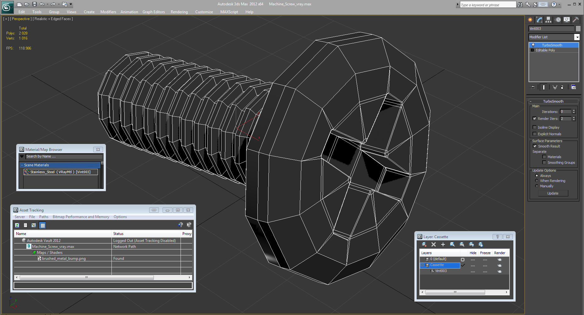Open the MAXScript menu
The height and width of the screenshot is (315, 584).
229,12
